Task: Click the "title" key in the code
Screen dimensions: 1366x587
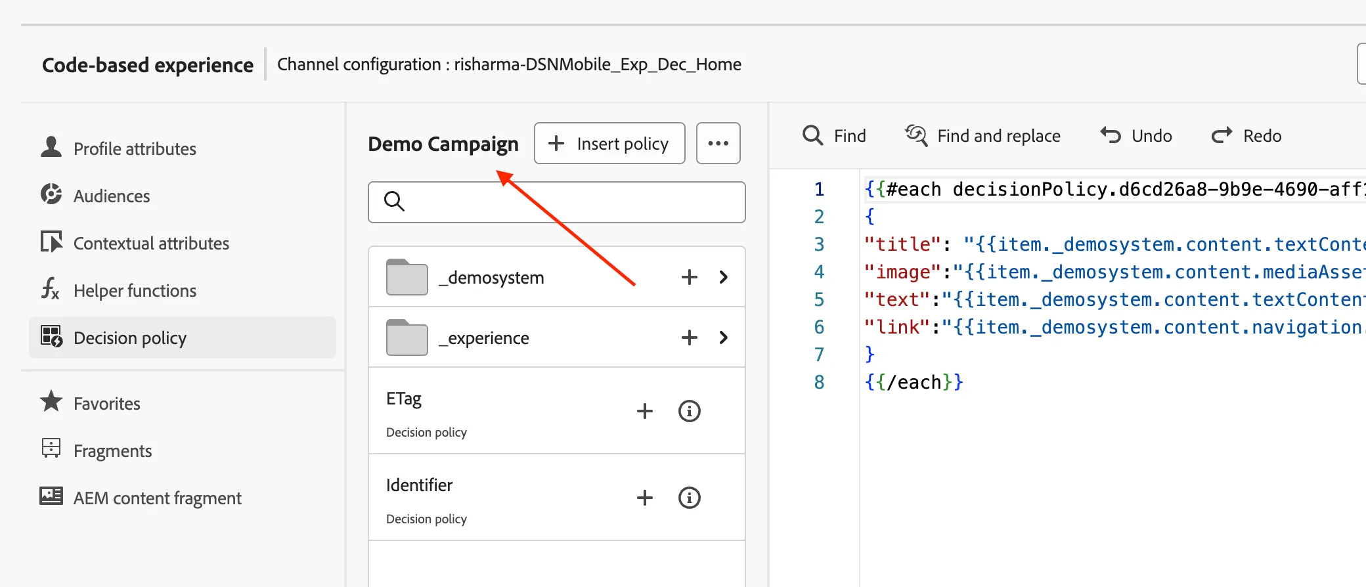Action: tap(903, 244)
